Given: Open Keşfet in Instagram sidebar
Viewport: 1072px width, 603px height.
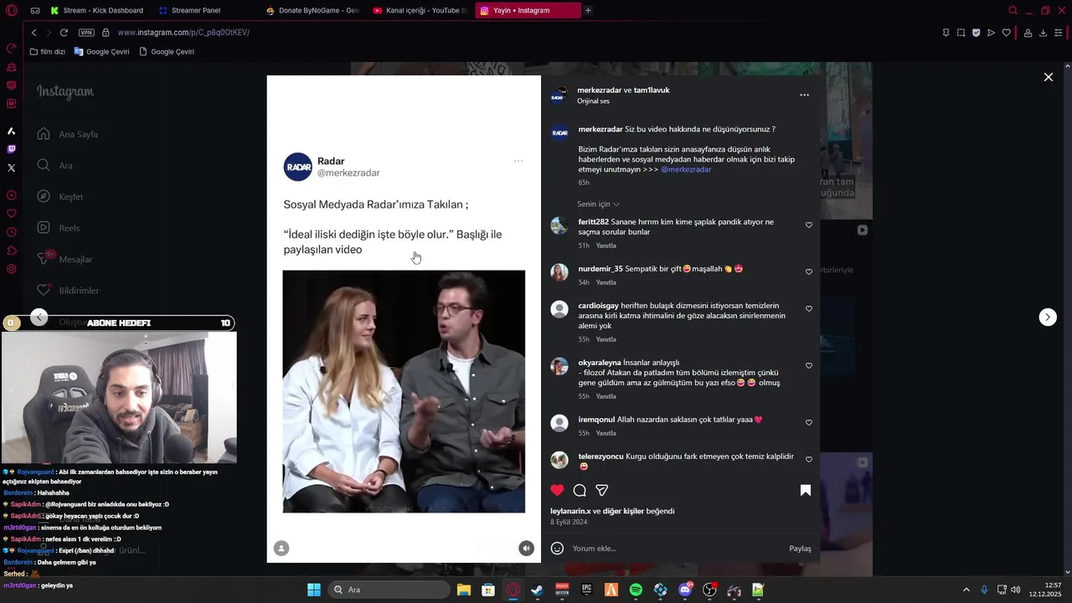Looking at the screenshot, I should tap(59, 197).
